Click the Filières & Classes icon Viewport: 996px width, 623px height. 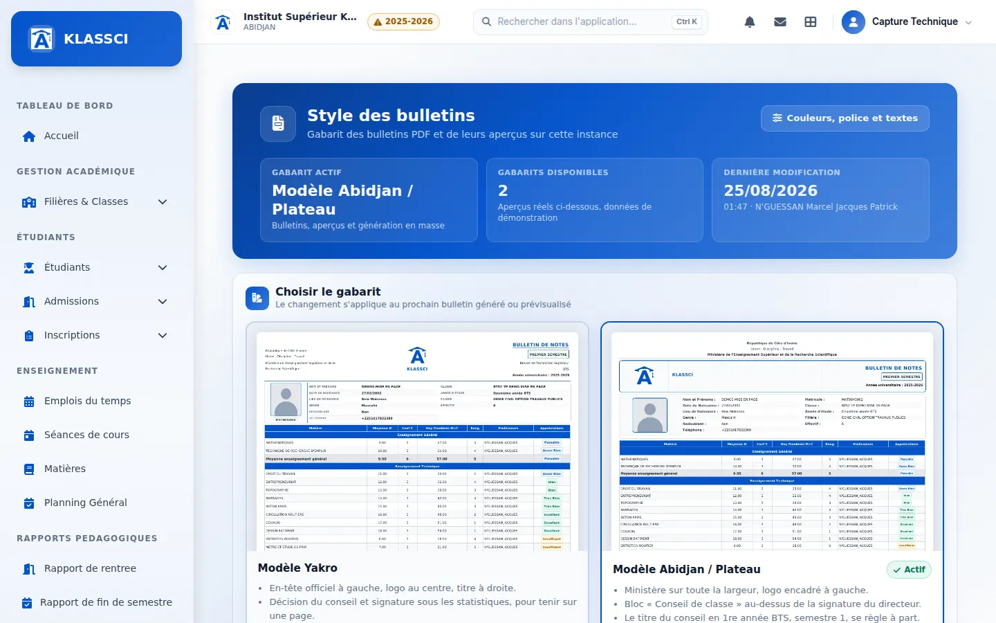tap(29, 202)
